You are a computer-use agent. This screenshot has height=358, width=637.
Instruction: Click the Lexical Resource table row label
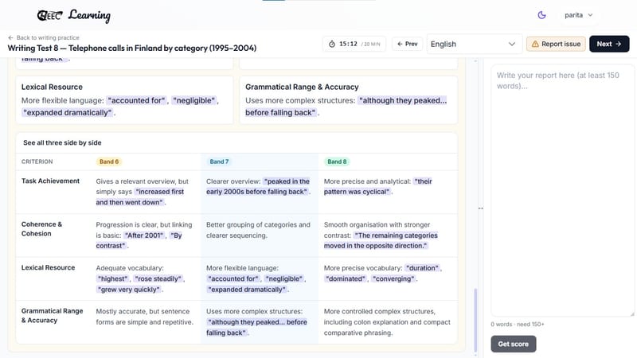tap(48, 267)
